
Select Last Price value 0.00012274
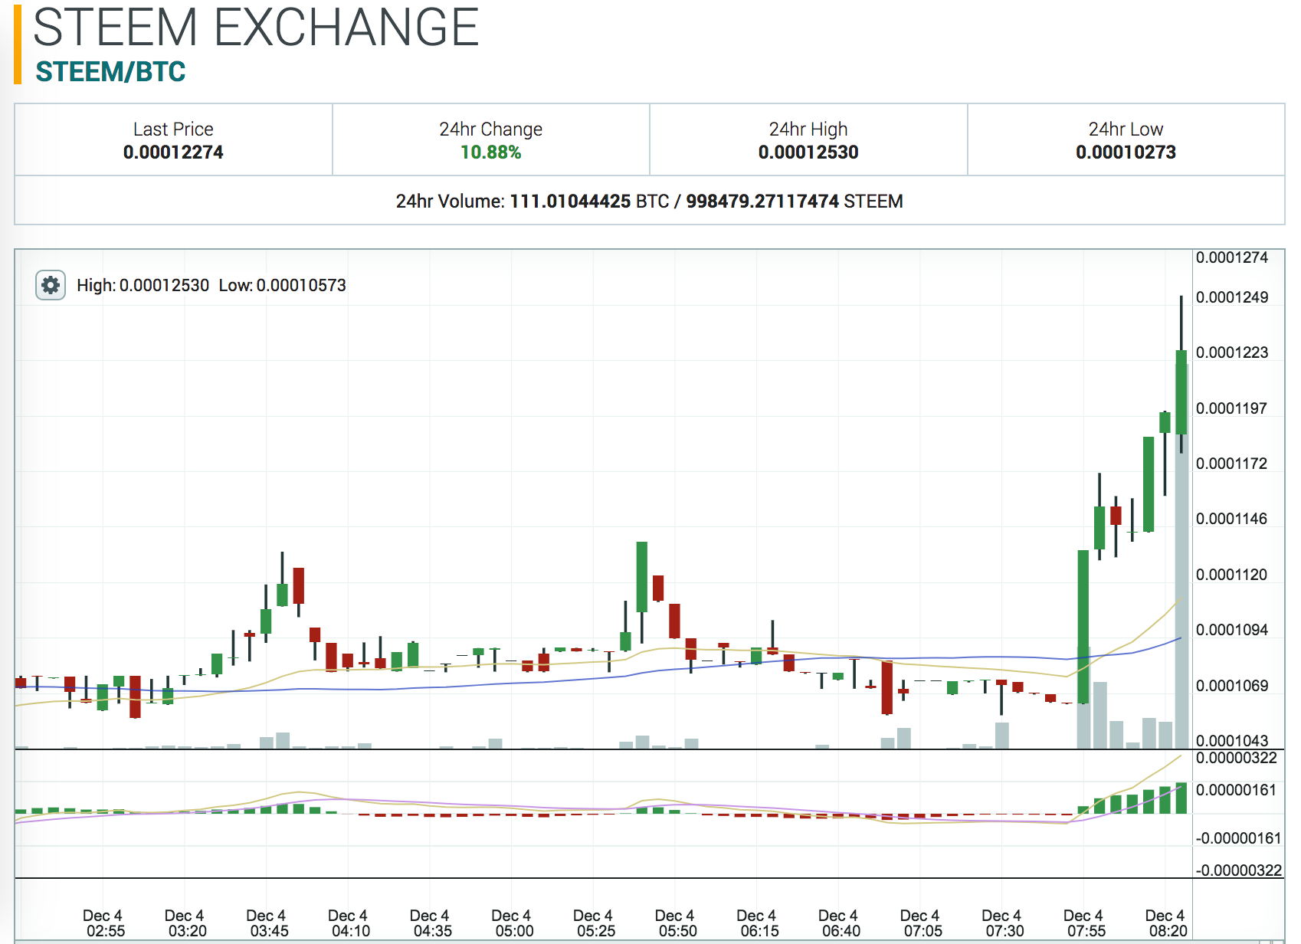(173, 152)
